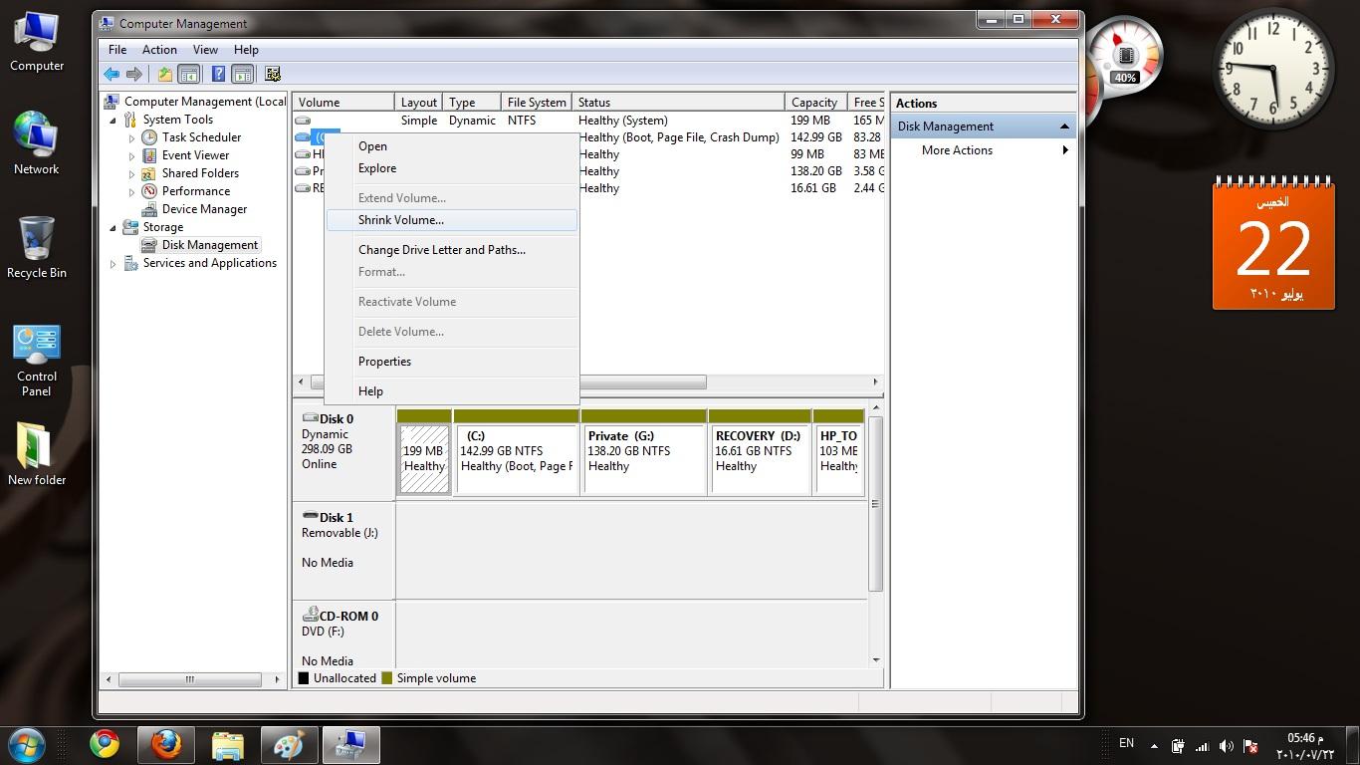Open Task Scheduler in console tree
This screenshot has width=1360, height=765.
pyautogui.click(x=201, y=137)
